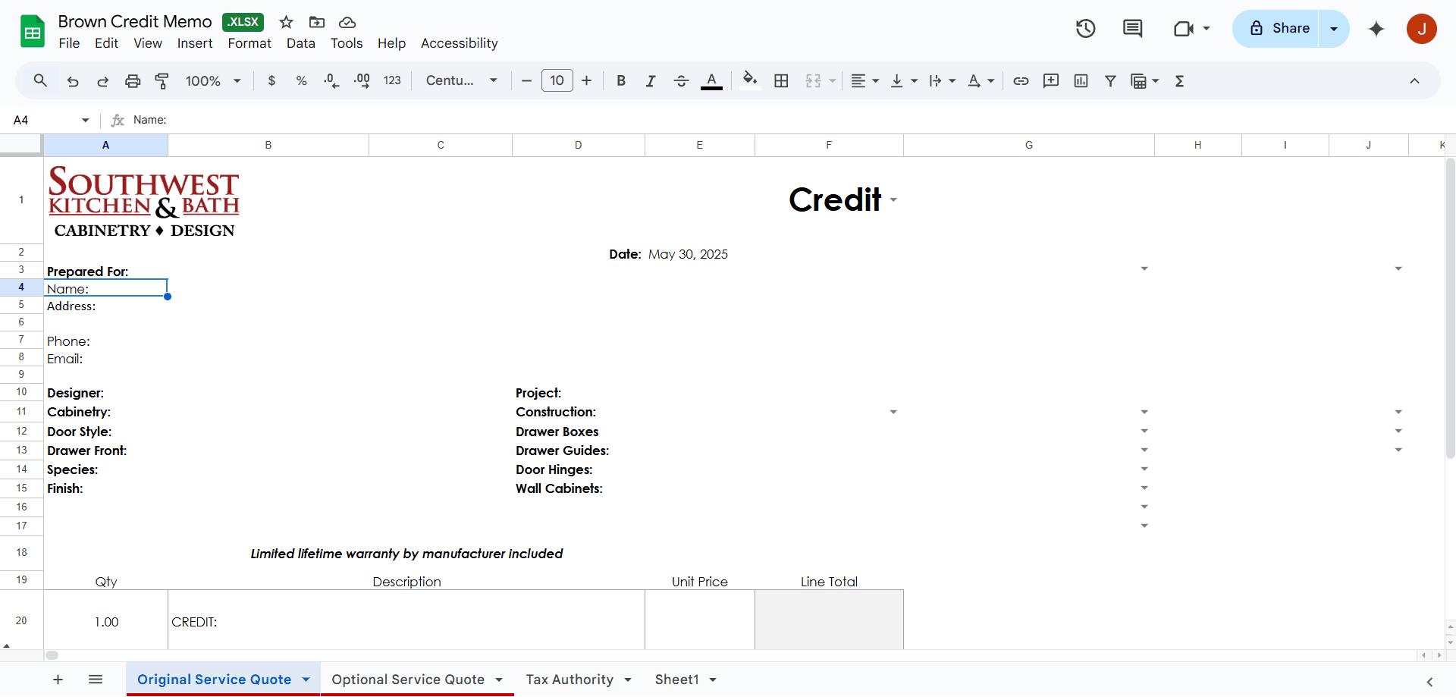The height and width of the screenshot is (697, 1456).
Task: Move document to folder icon
Action: [317, 22]
